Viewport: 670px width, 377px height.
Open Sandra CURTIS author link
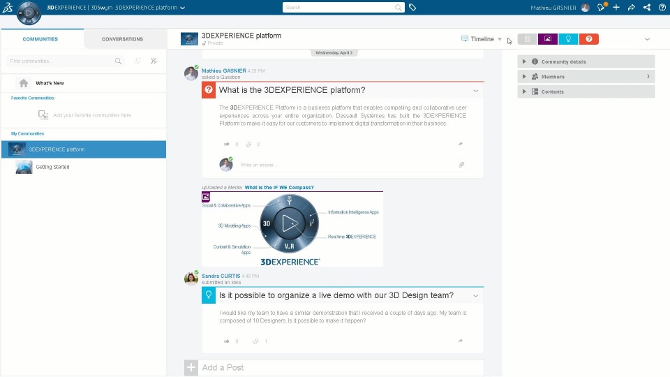pyautogui.click(x=221, y=276)
